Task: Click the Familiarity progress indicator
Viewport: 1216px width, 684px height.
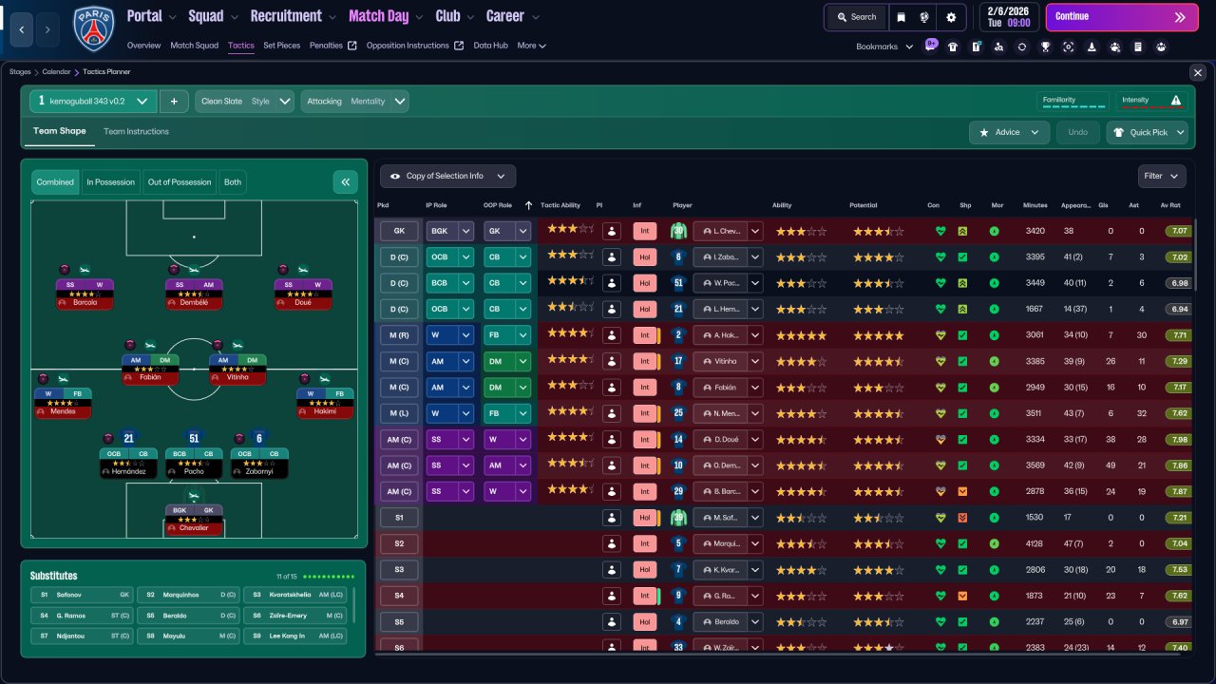Action: tap(1073, 102)
